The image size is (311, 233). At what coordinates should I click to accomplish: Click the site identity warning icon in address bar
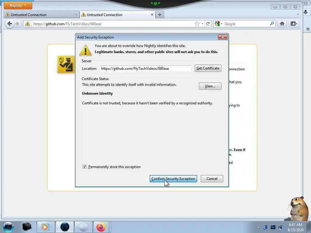(x=28, y=24)
